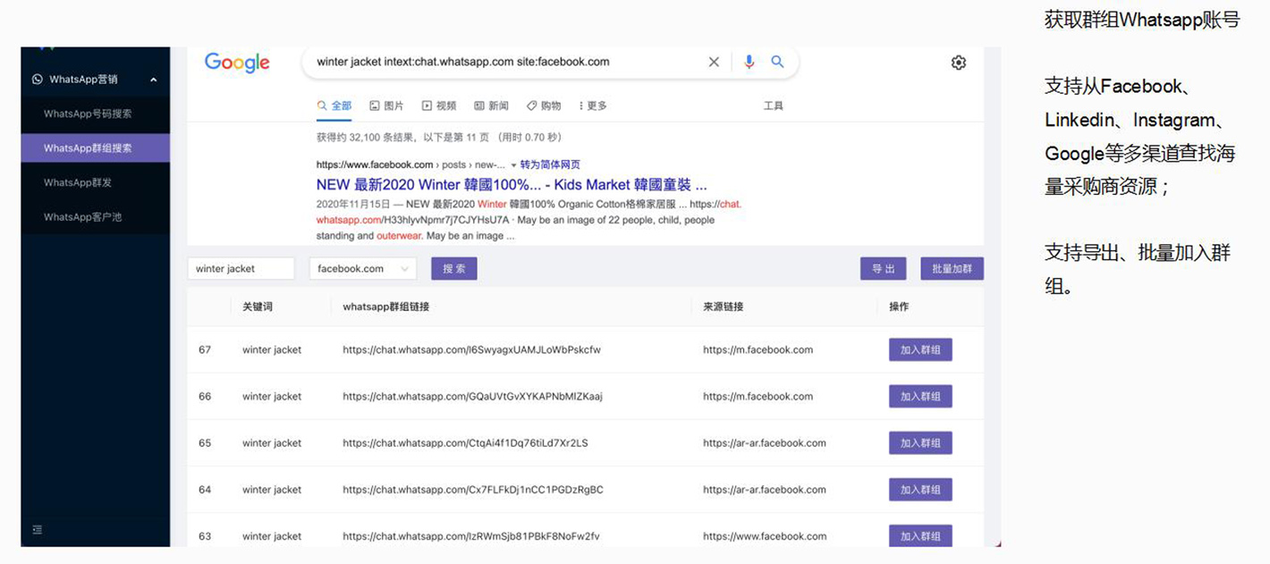Submit the query with the Google magnifier icon
The height and width of the screenshot is (564, 1270).
pos(777,62)
